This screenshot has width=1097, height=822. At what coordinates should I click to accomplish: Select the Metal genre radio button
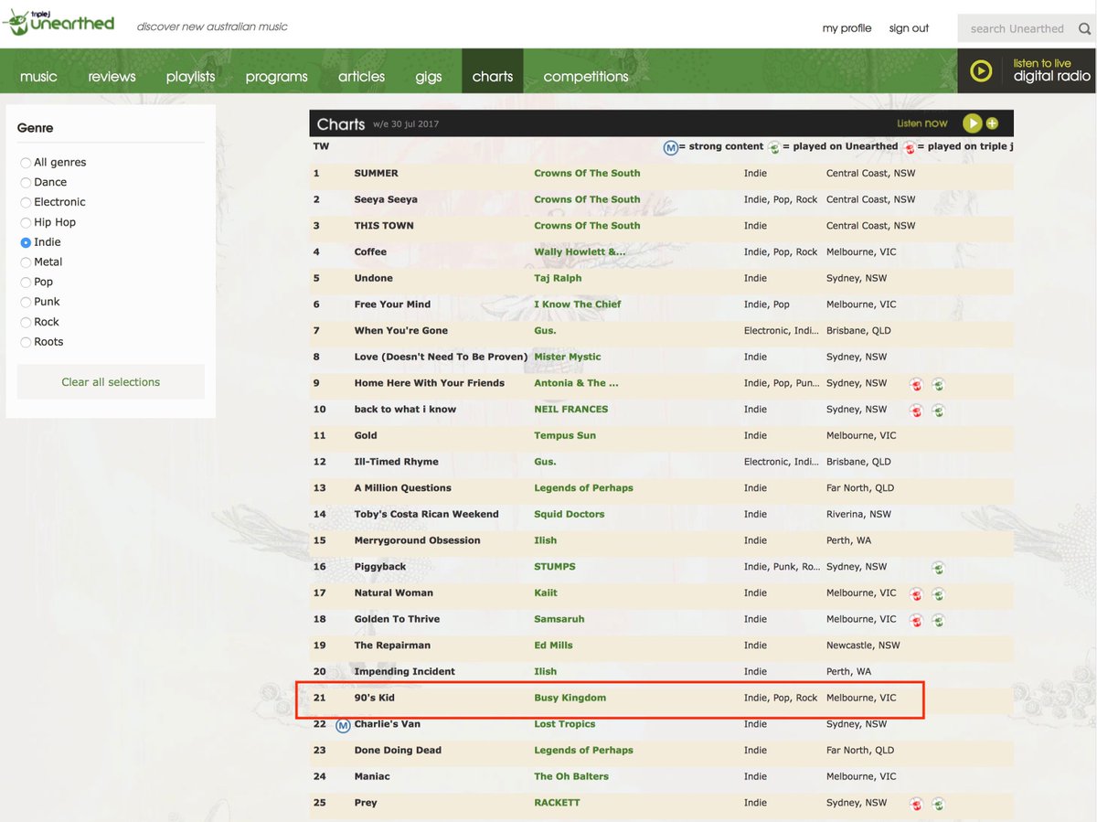26,262
